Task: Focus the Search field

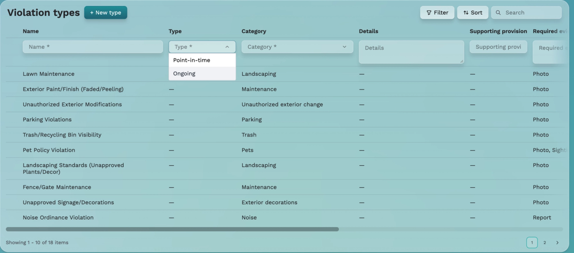Action: click(526, 13)
